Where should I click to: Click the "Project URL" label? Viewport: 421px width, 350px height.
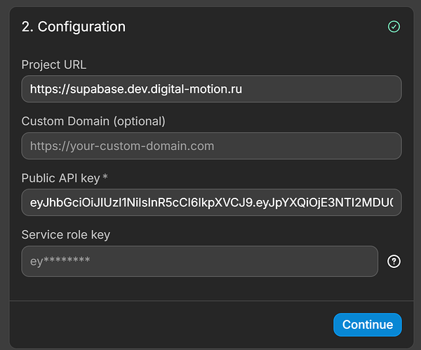pos(54,65)
